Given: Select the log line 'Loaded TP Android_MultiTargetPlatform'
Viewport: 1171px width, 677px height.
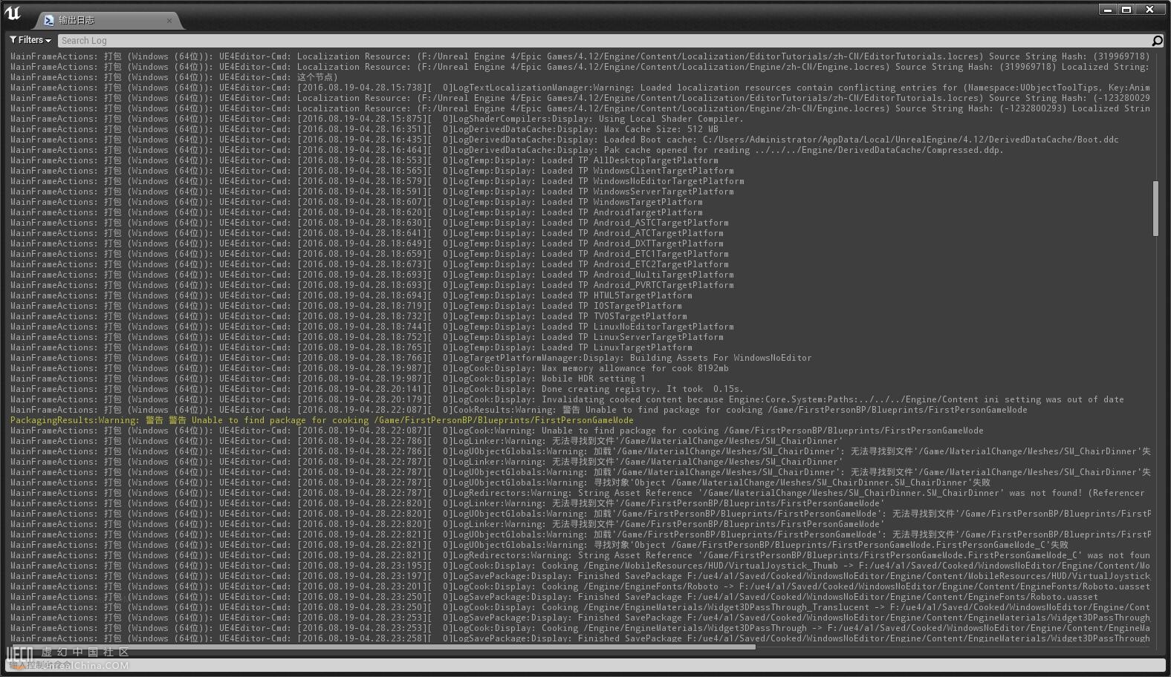Looking at the screenshot, I should point(372,275).
